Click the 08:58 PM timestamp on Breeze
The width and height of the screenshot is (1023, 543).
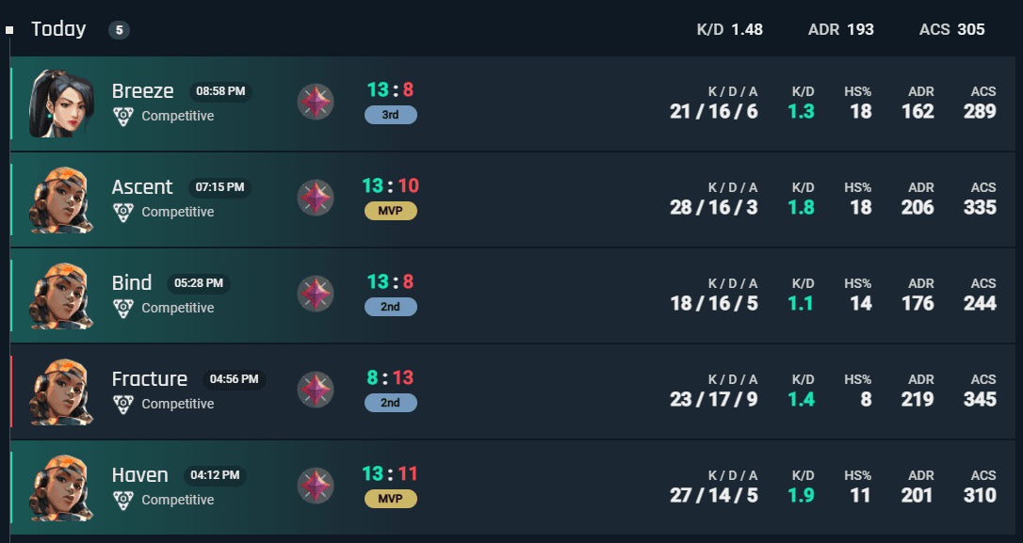pos(220,92)
